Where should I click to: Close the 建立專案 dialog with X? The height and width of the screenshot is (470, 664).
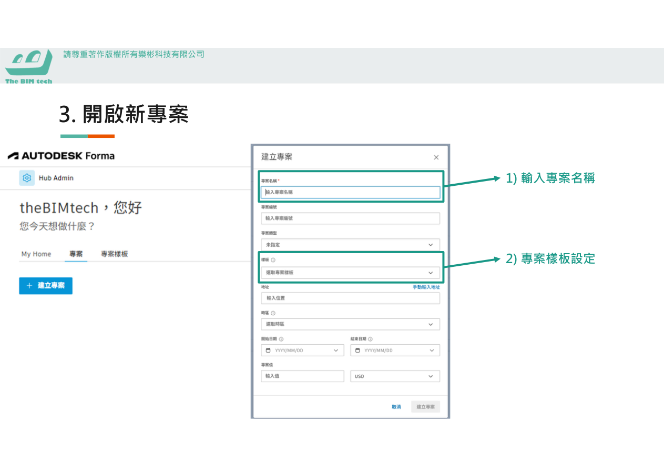tap(436, 157)
